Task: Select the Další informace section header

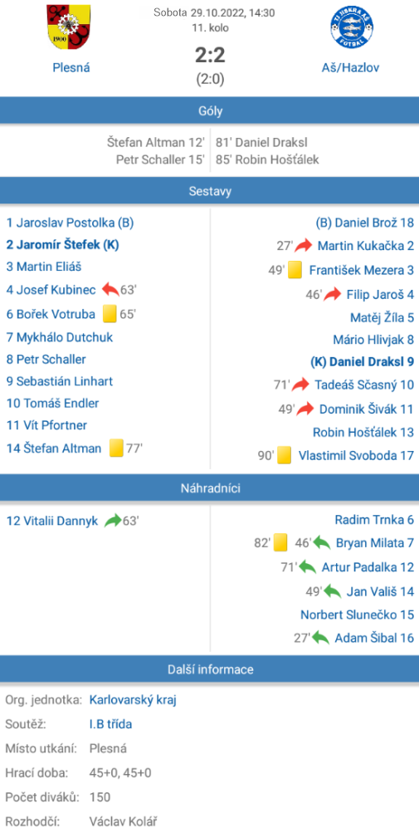Action: point(209,669)
